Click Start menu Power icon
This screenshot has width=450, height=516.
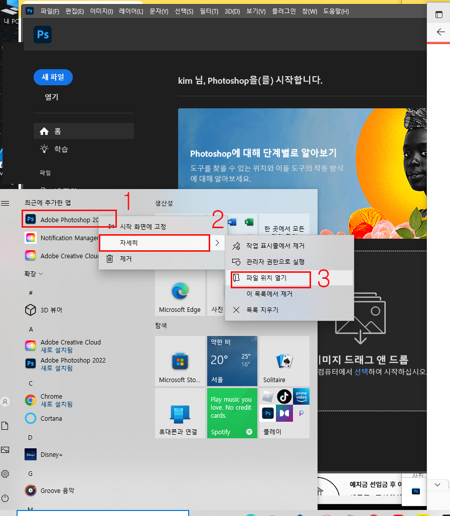pos(5,498)
